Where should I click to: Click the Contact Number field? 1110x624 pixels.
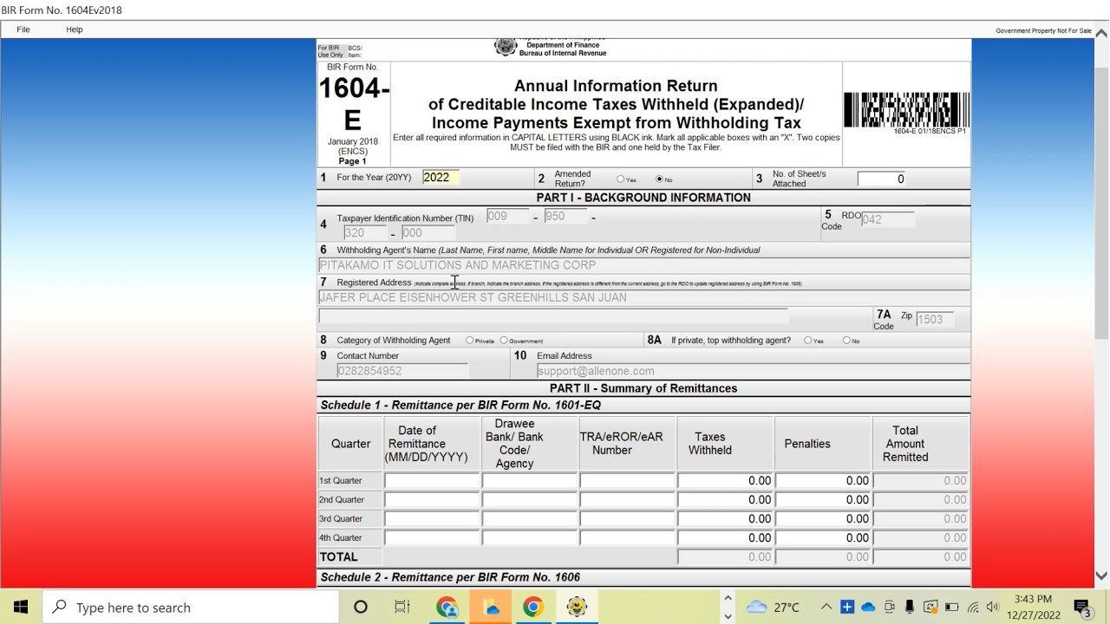click(403, 371)
